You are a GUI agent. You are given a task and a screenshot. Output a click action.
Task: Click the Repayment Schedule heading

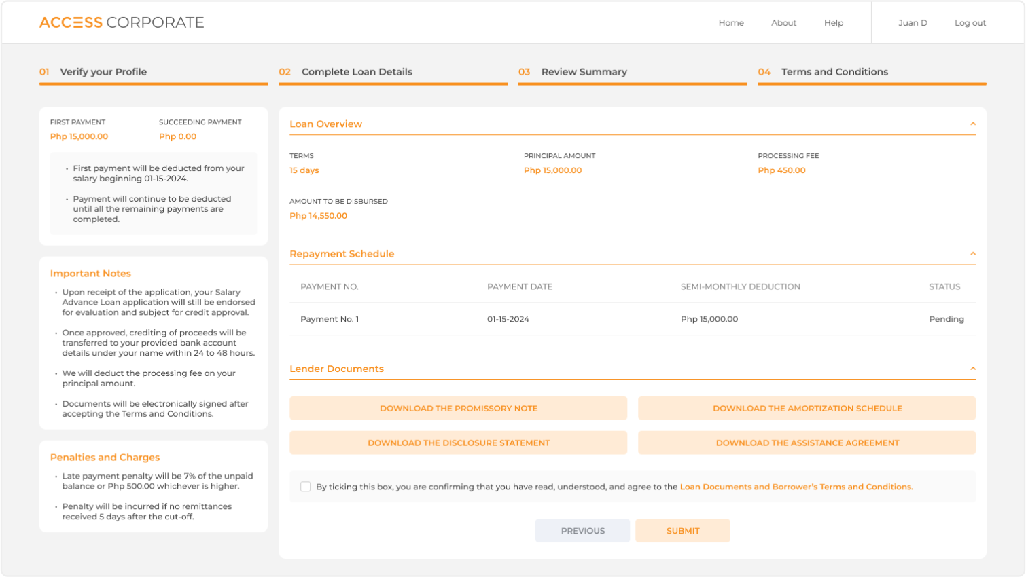coord(342,254)
